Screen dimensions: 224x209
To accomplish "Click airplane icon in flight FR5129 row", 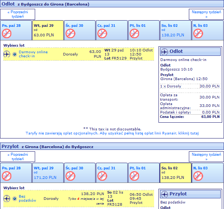I will [7, 54].
